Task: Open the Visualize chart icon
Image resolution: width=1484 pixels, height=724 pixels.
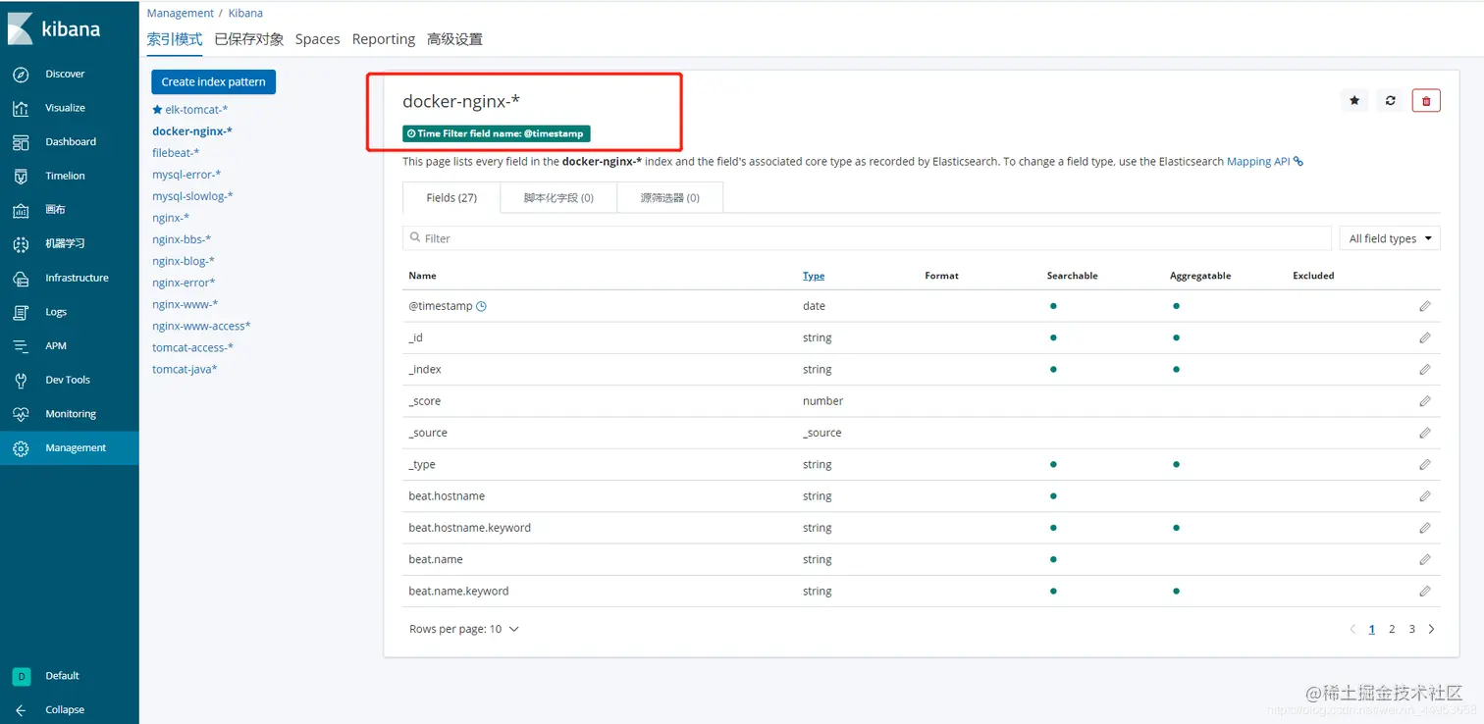Action: [21, 108]
